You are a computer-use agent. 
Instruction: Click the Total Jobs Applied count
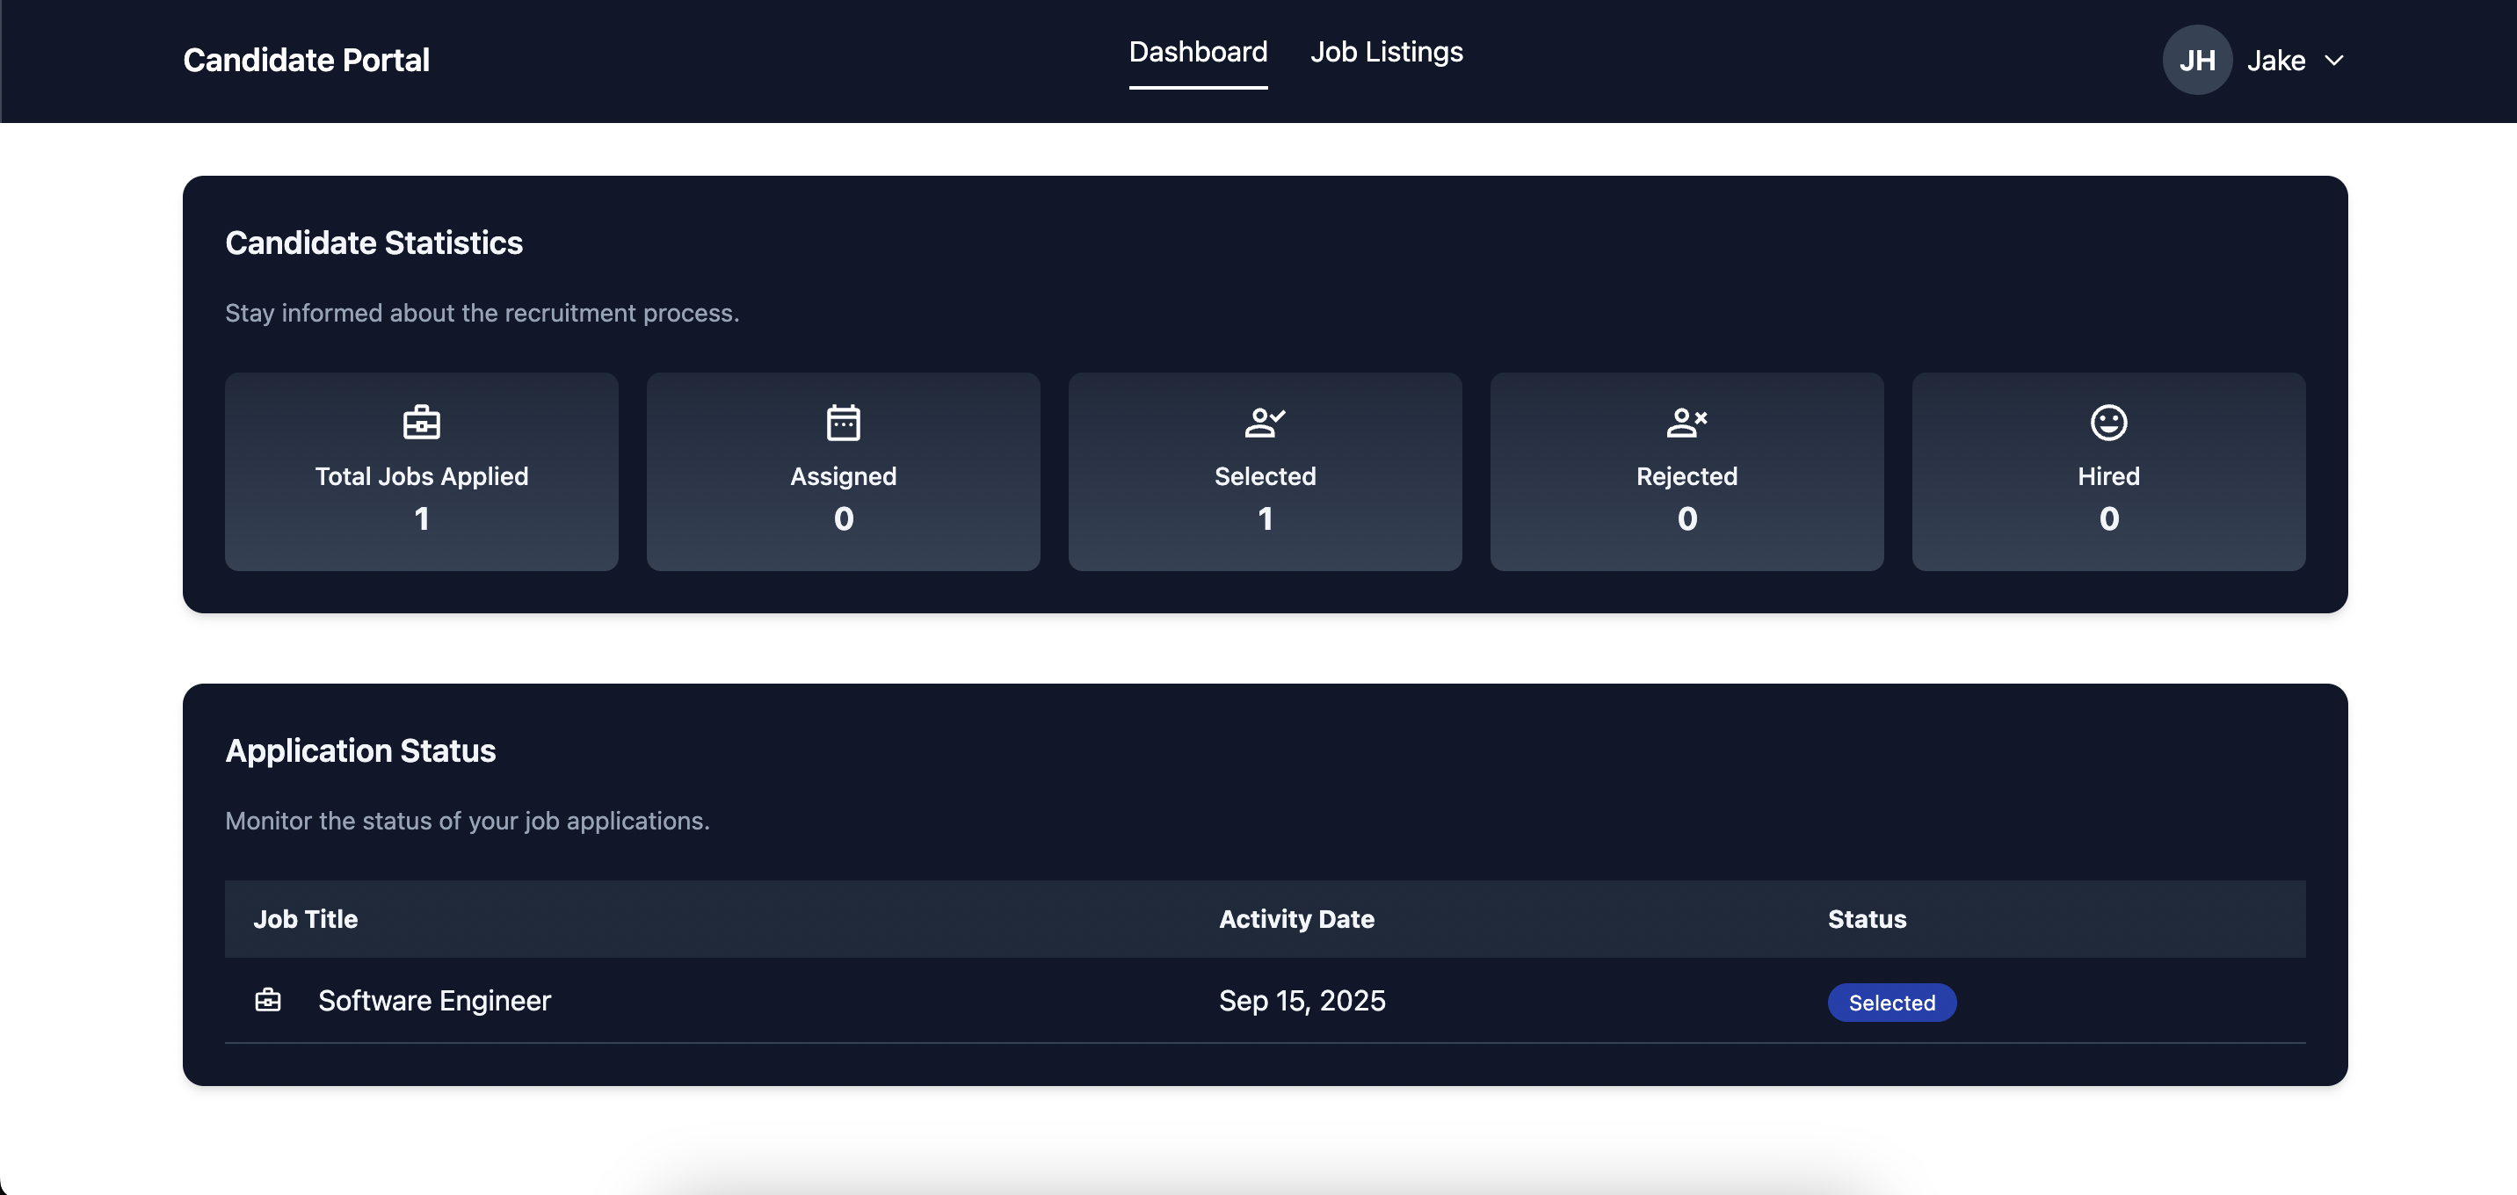tap(421, 518)
